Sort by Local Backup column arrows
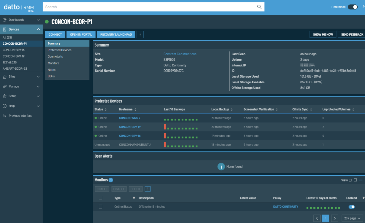The width and height of the screenshot is (365, 223). 232,109
